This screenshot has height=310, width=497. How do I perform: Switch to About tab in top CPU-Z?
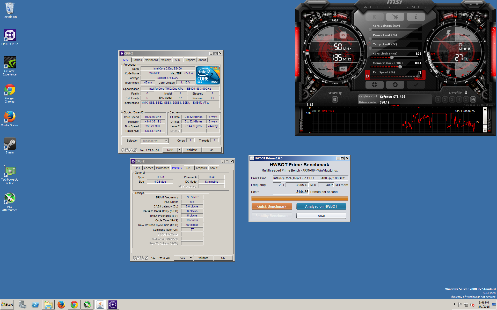pos(202,60)
